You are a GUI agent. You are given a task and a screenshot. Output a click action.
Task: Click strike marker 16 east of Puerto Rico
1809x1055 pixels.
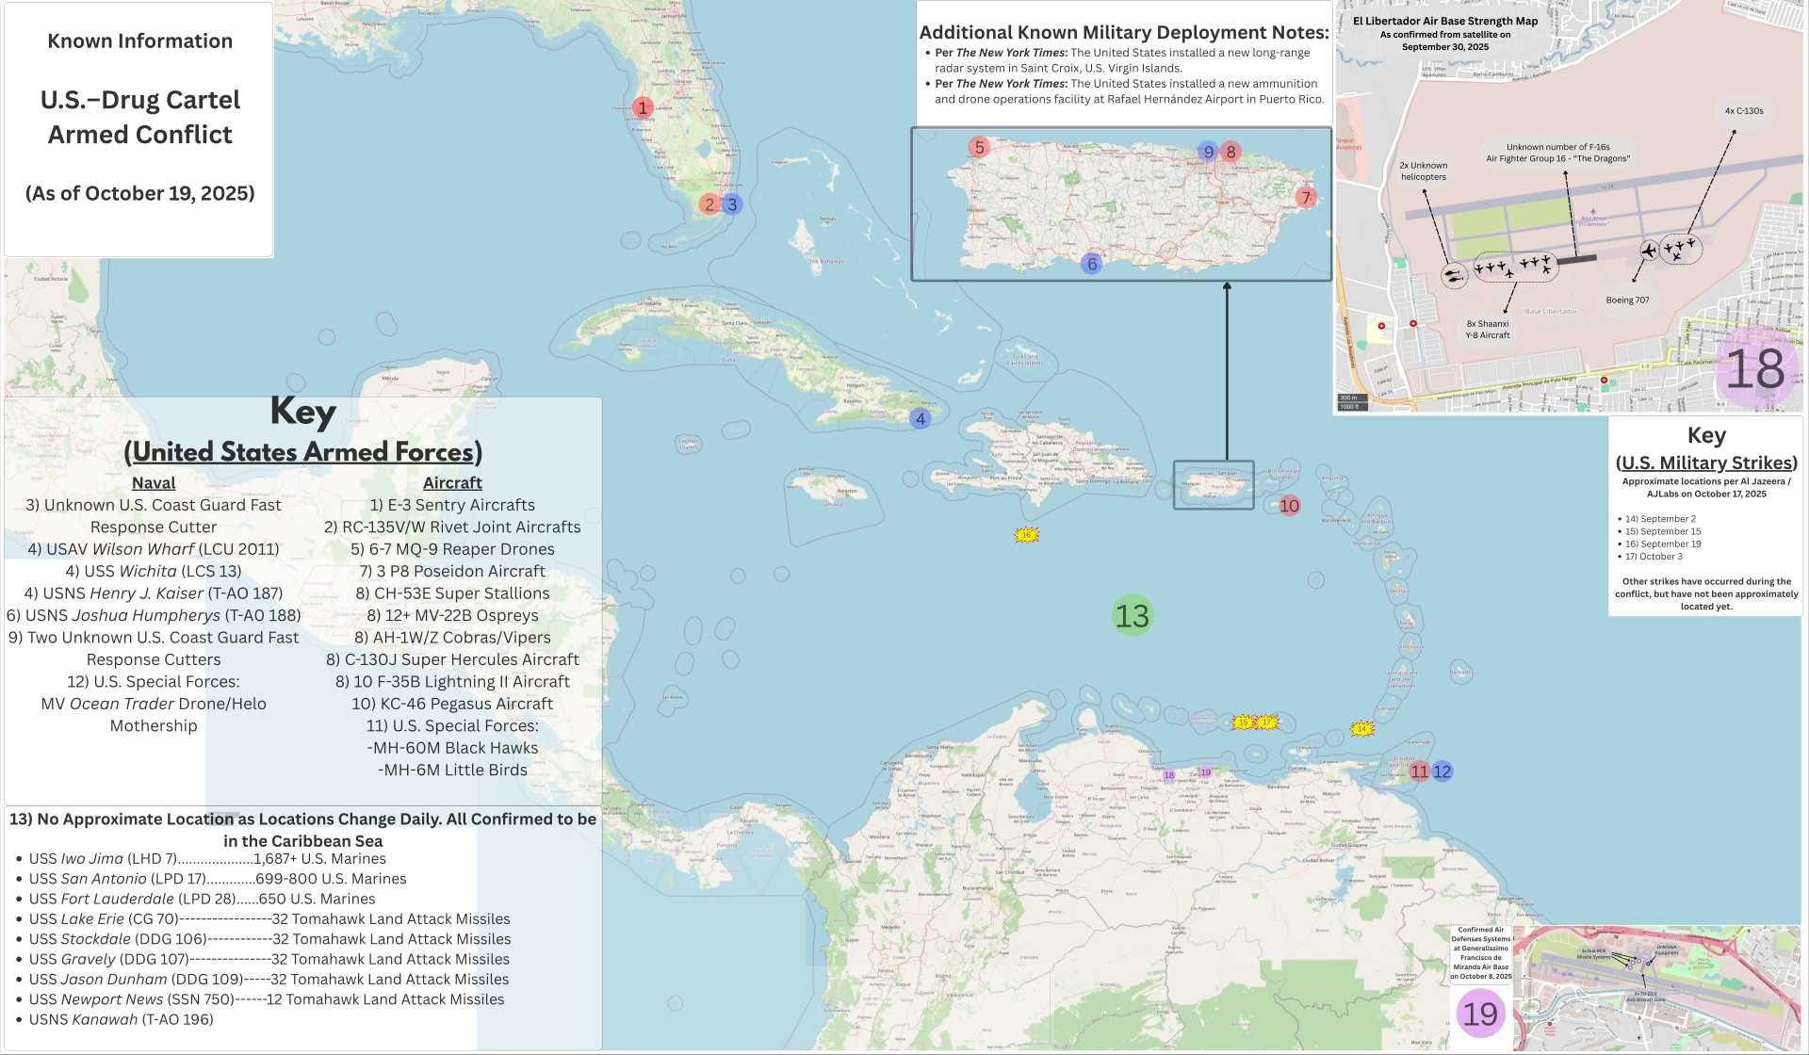[x=1025, y=533]
